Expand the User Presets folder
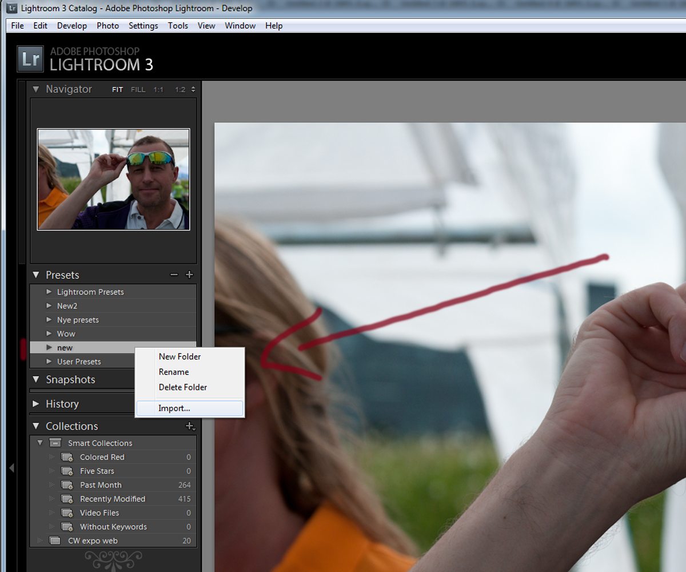This screenshot has height=572, width=686. [49, 362]
